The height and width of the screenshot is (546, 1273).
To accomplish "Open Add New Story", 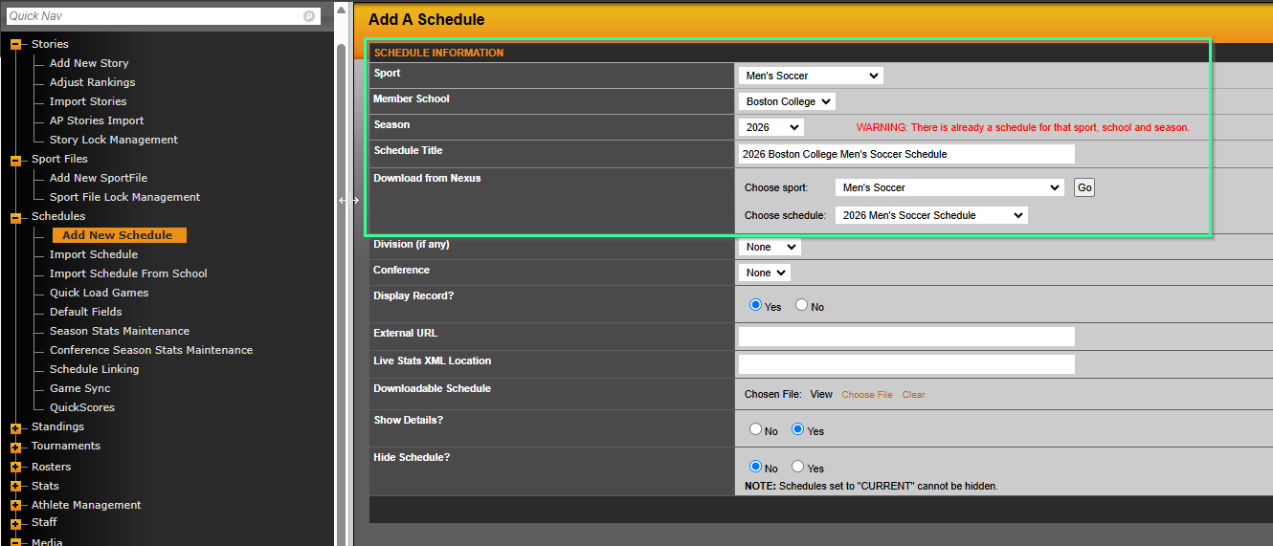I will coord(89,63).
